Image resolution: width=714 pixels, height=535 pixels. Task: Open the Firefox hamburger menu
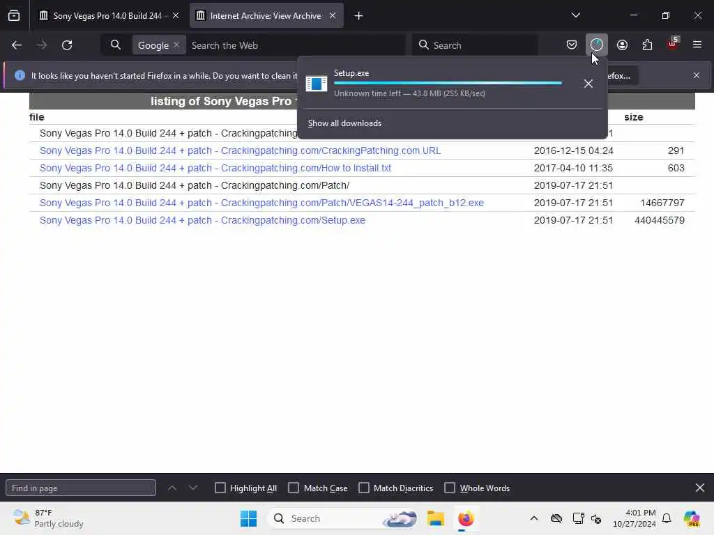point(697,45)
